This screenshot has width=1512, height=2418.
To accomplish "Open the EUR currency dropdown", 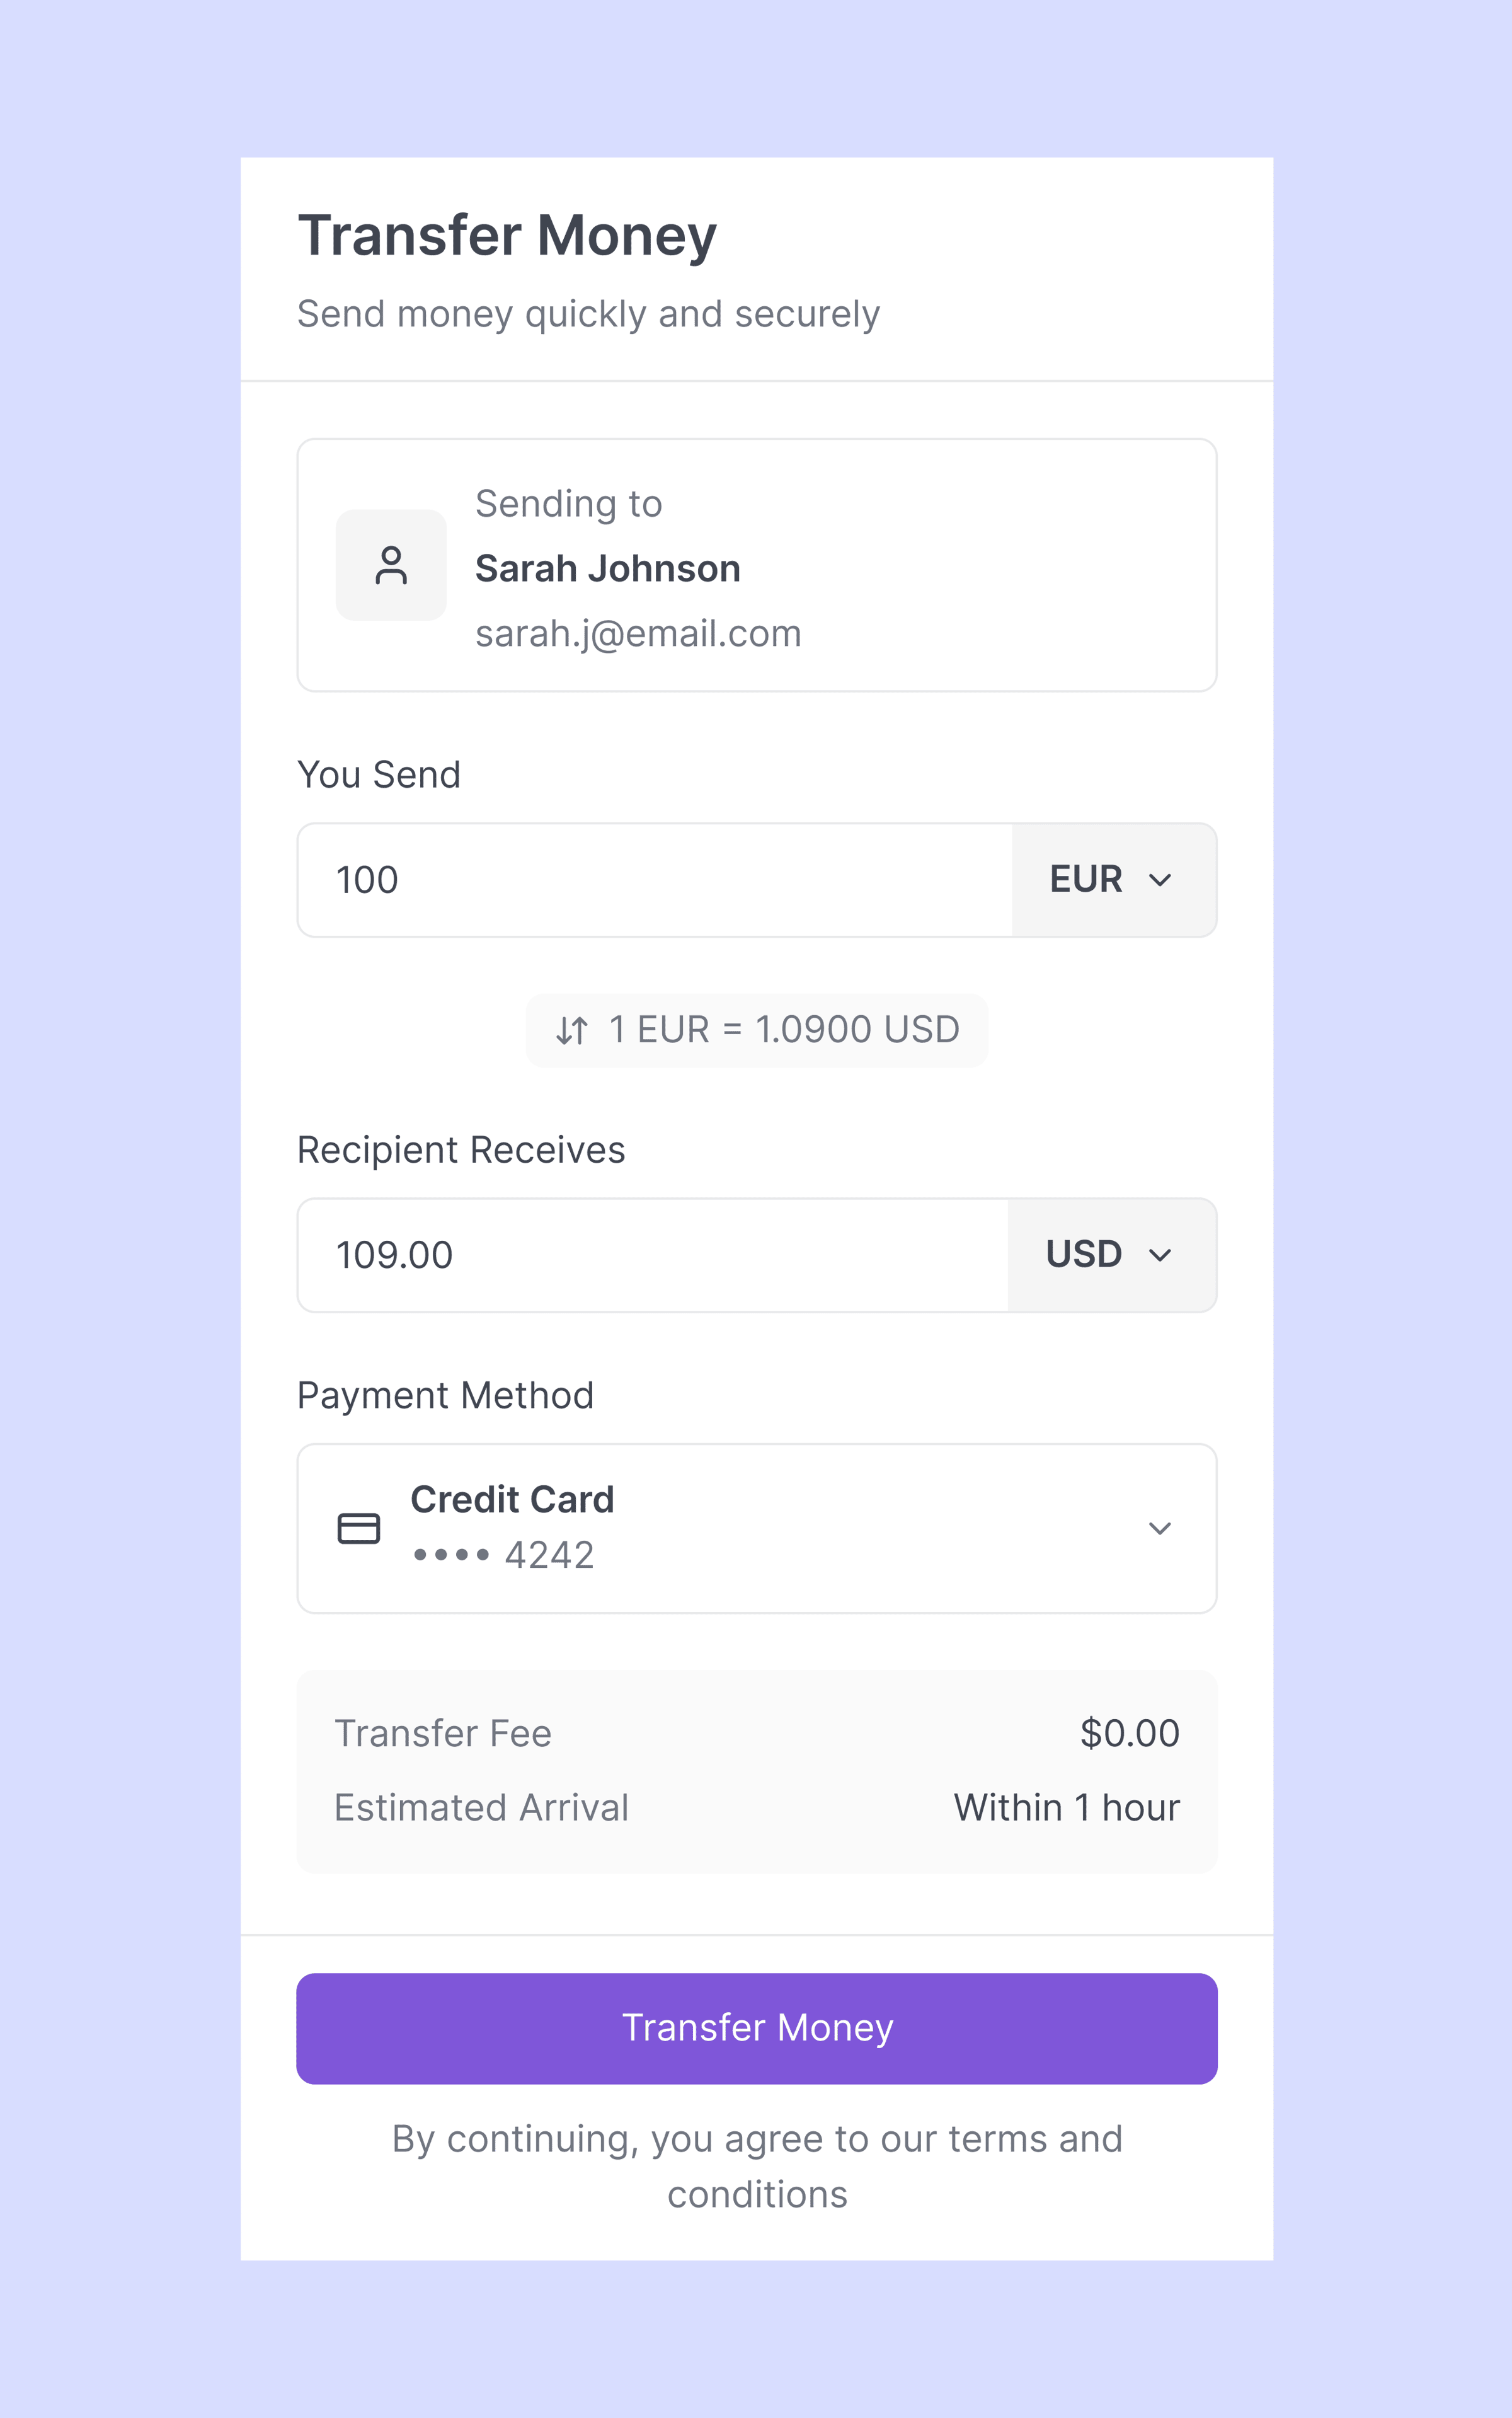I will [1113, 880].
